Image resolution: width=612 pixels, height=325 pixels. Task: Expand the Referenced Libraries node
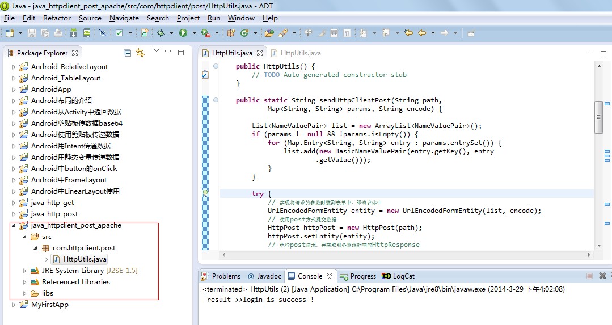pos(24,282)
